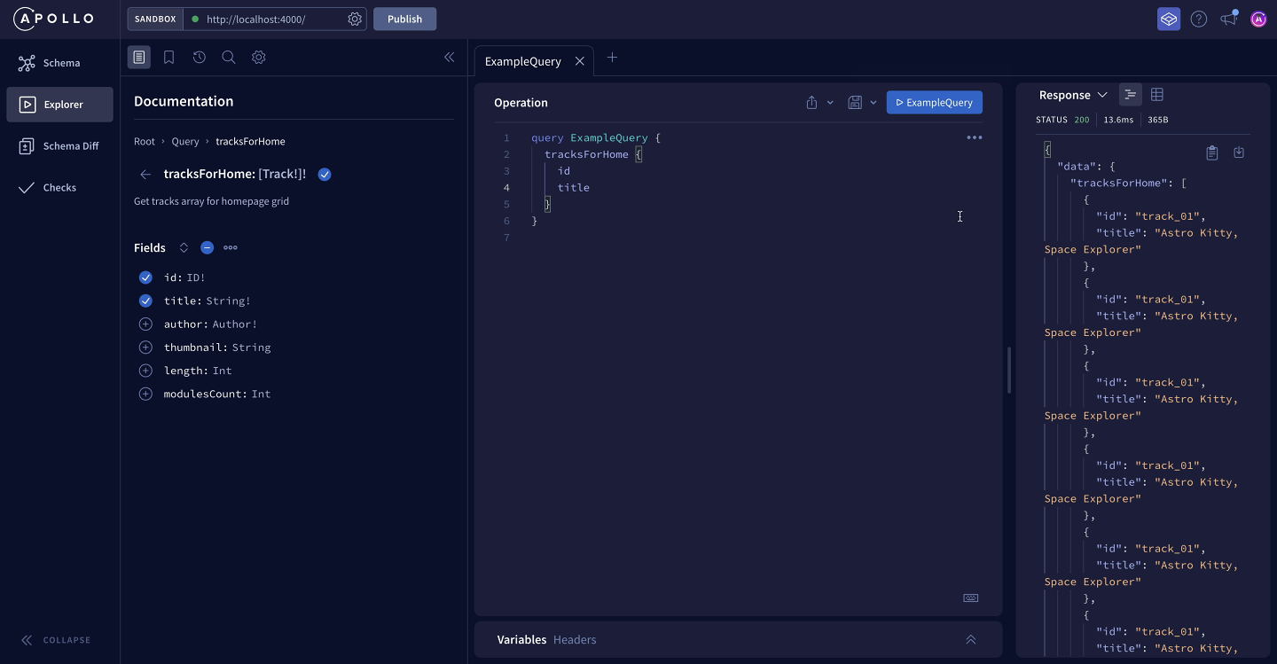Open the Author! type link
This screenshot has height=664, width=1277.
[235, 324]
